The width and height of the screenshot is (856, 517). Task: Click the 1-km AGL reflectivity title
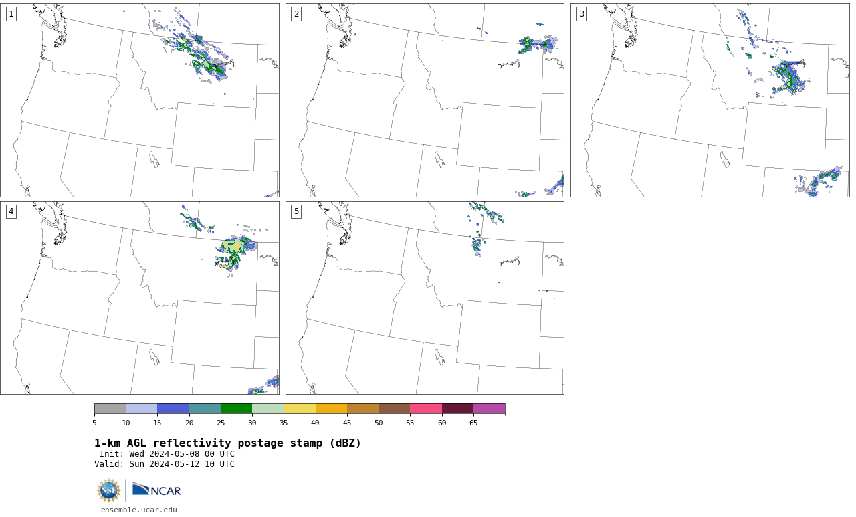tap(227, 443)
